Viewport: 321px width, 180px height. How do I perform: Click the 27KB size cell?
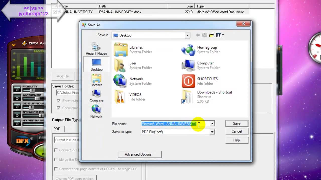[189, 12]
